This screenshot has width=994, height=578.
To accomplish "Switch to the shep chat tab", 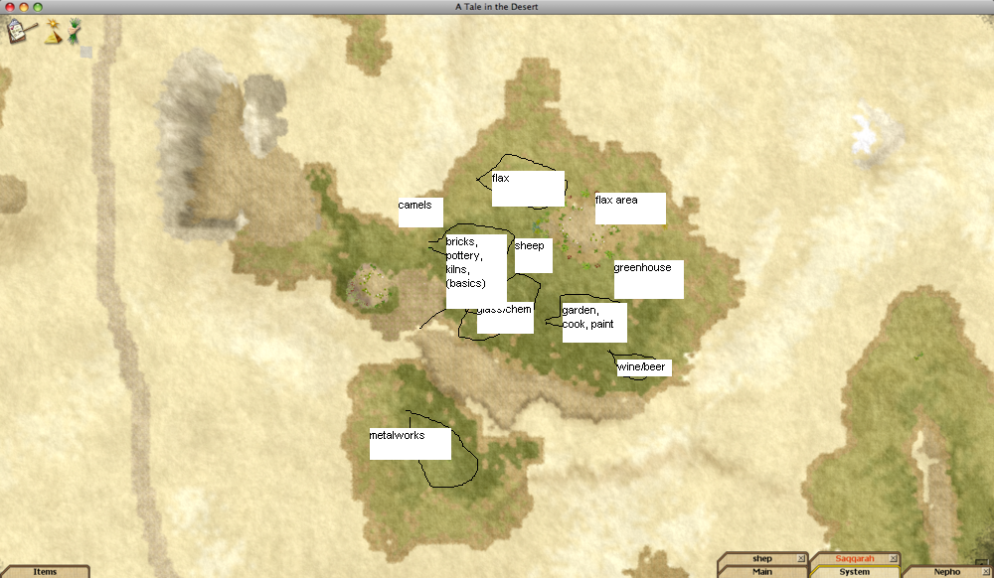I will coord(762,558).
